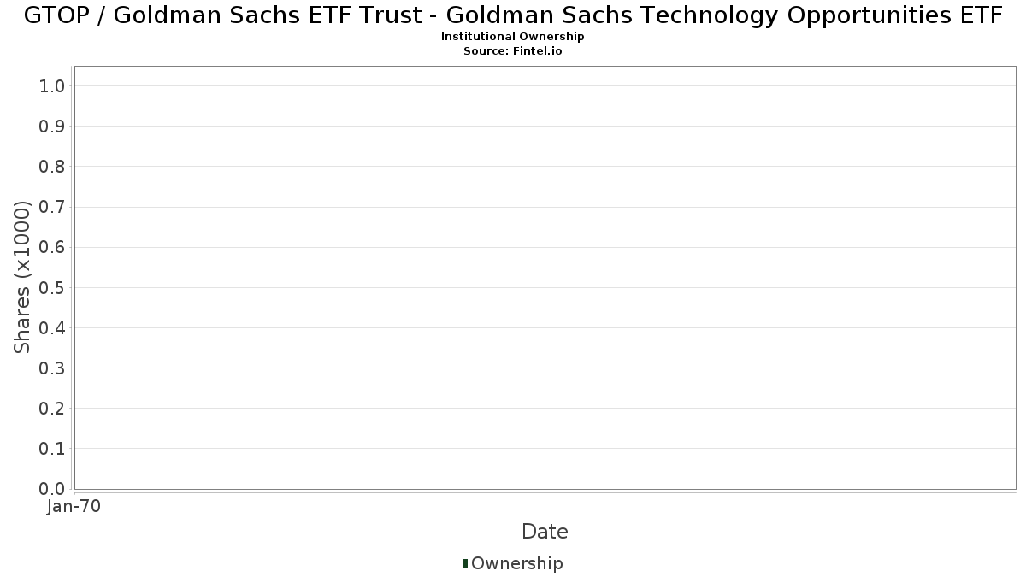This screenshot has height=577, width=1026.
Task: Select the 0.4 y-axis tick label
Action: coord(52,328)
